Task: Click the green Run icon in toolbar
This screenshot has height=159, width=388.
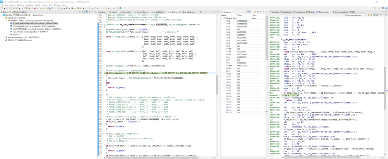Action: coord(67,9)
